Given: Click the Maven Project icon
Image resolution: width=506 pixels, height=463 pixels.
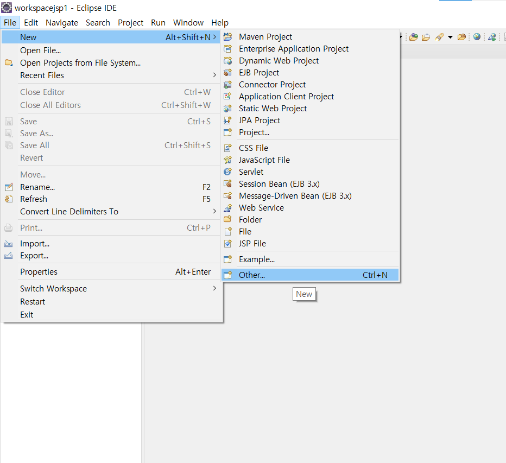Looking at the screenshot, I should pos(228,37).
